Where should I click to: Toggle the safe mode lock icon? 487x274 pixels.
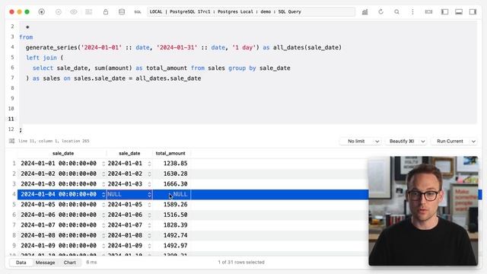(x=106, y=12)
